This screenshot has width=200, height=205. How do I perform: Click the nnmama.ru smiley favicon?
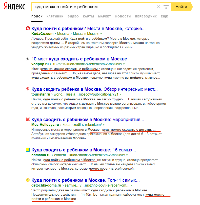pyautogui.click(x=28, y=150)
